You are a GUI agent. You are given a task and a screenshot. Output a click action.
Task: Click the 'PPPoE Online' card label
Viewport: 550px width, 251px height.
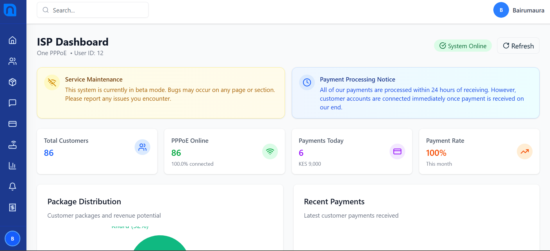point(190,141)
